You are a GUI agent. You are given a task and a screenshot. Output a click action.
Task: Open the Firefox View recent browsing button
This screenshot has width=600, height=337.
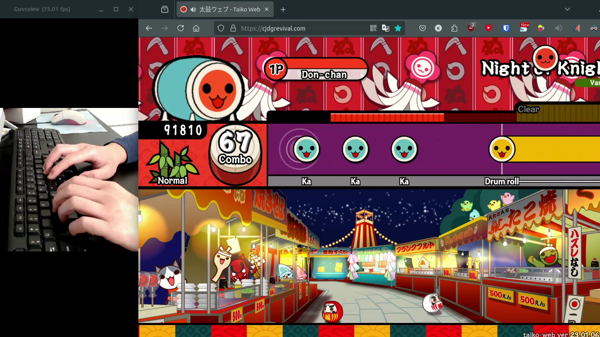(x=165, y=9)
